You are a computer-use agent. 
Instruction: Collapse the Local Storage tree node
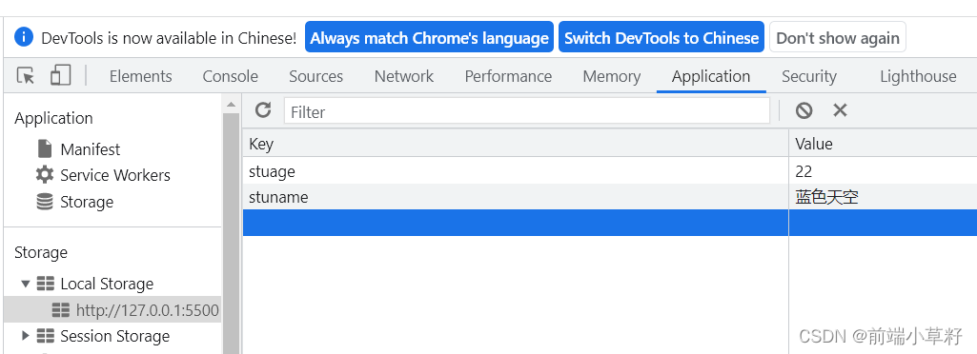26,284
